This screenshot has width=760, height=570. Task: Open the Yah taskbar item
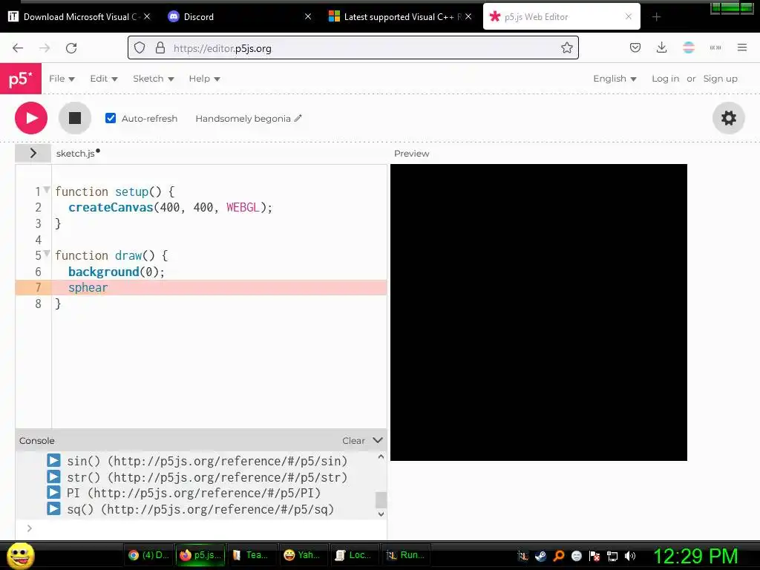tap(303, 555)
